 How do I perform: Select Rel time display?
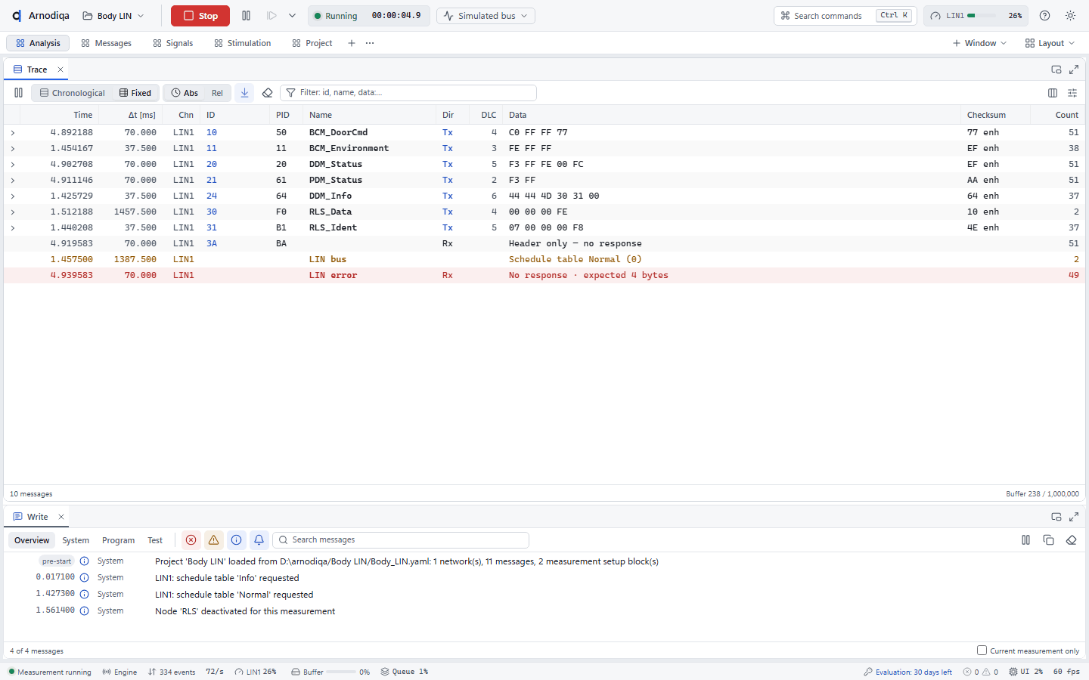(x=217, y=93)
